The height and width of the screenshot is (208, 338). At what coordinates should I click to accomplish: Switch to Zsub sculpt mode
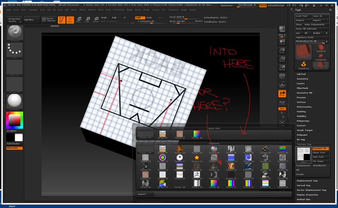tap(149, 18)
